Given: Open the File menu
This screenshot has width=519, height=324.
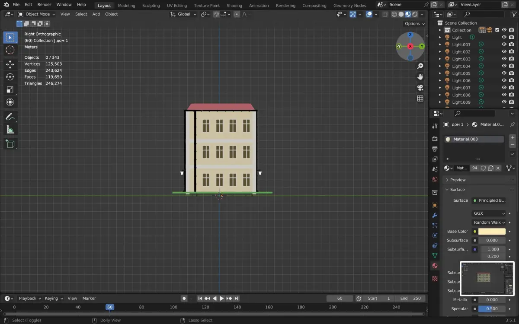Looking at the screenshot, I should 16,5.
